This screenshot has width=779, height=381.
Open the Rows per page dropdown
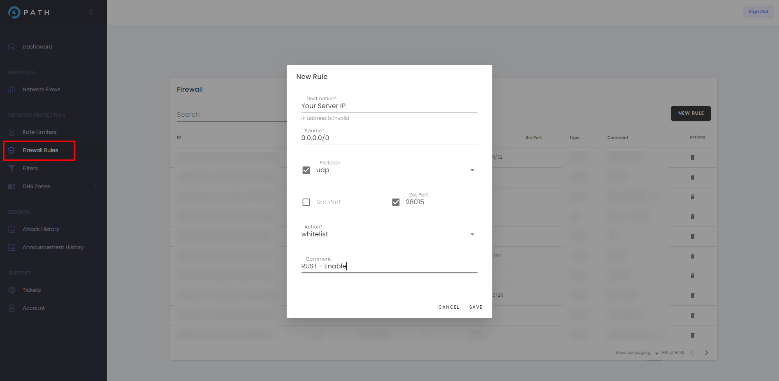click(x=654, y=353)
